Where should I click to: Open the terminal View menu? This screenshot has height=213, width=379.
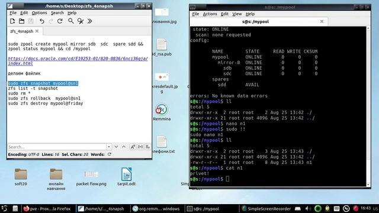(237, 14)
